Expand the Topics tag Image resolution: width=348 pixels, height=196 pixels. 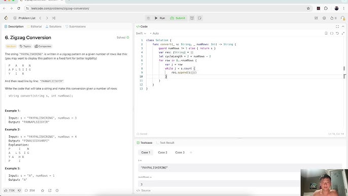coord(25,46)
